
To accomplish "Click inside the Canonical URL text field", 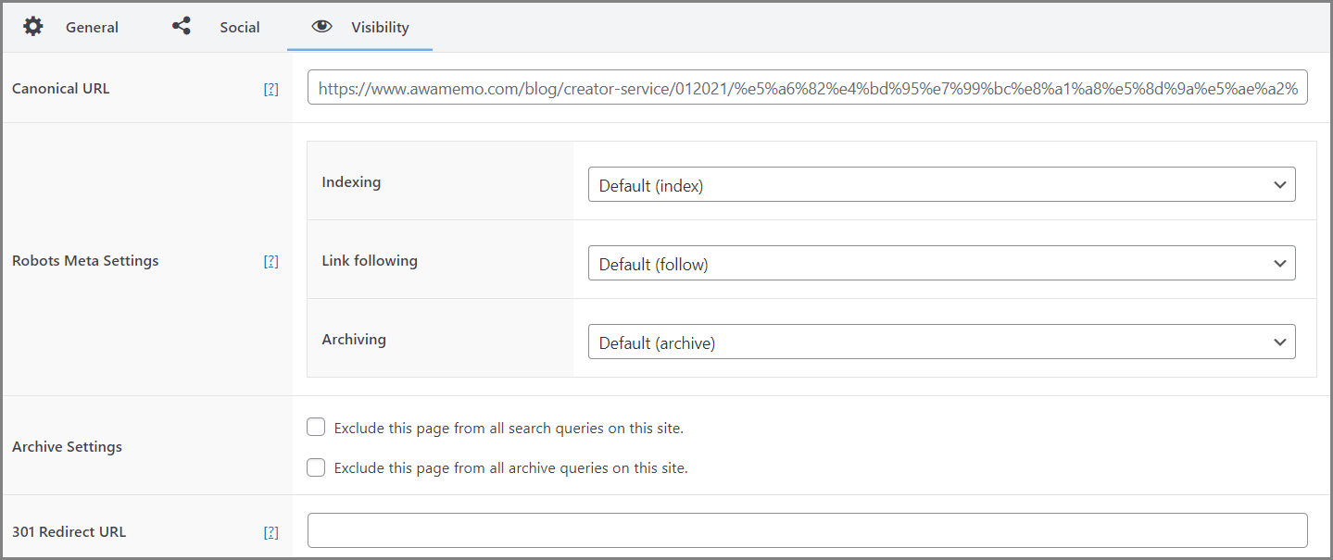I will coord(806,89).
